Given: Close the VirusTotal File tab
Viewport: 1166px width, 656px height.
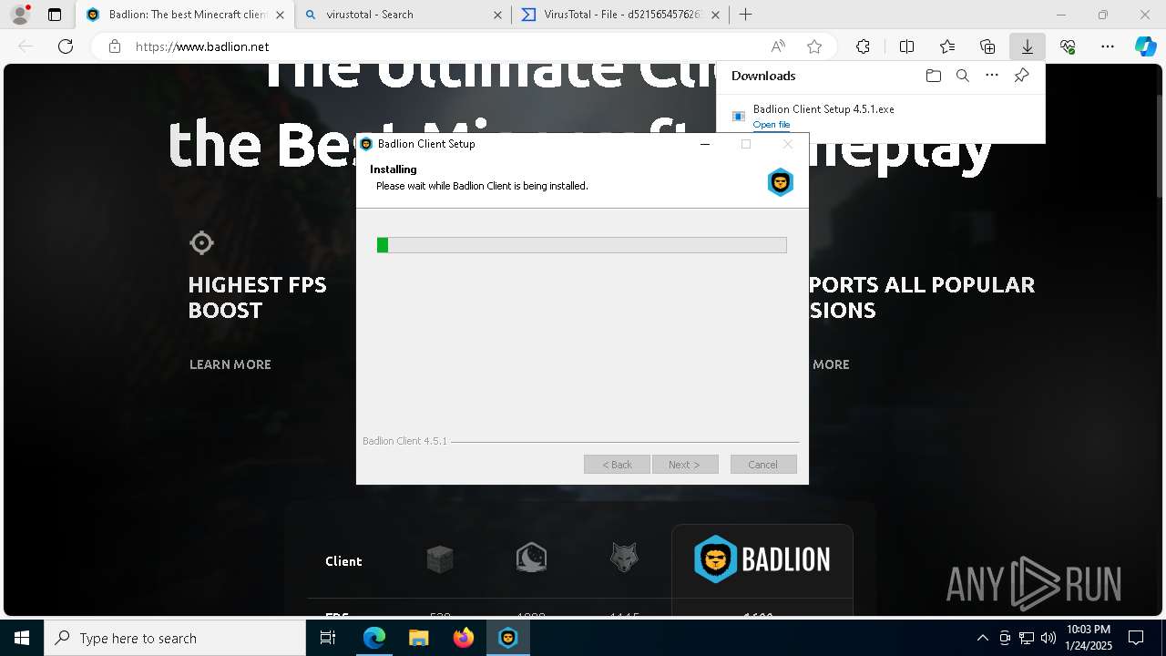Looking at the screenshot, I should [715, 15].
